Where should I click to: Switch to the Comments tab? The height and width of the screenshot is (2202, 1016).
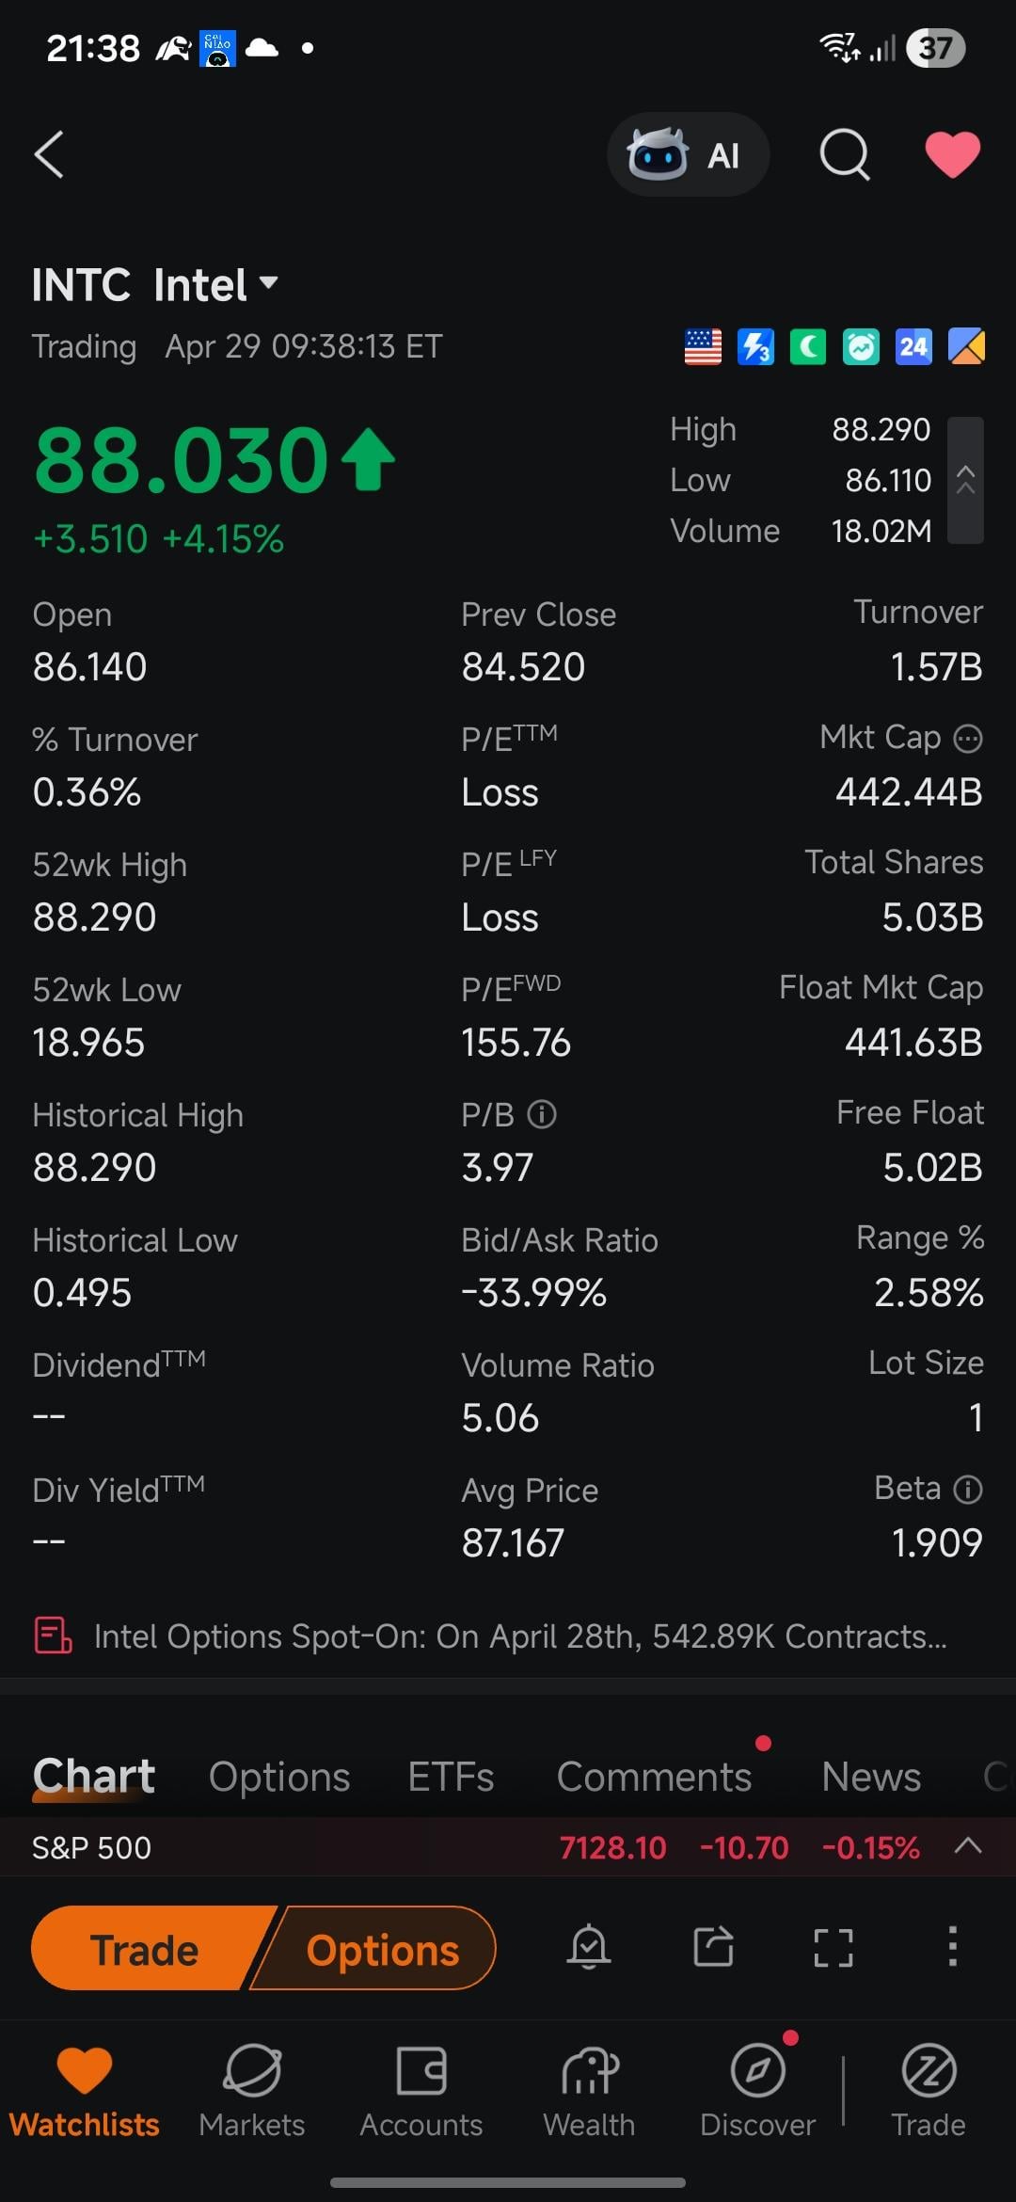(x=654, y=1777)
